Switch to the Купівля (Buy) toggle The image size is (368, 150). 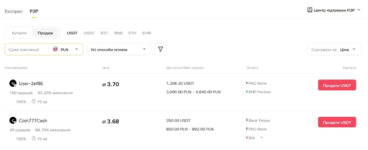click(x=19, y=33)
